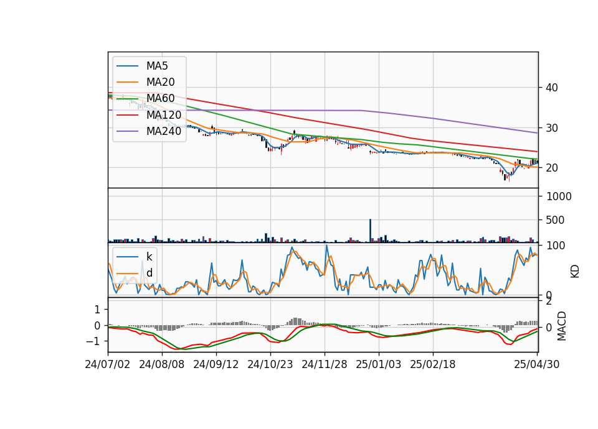Click the MA240 legend label
Screen dimensions: 598x429
pyautogui.click(x=164, y=131)
